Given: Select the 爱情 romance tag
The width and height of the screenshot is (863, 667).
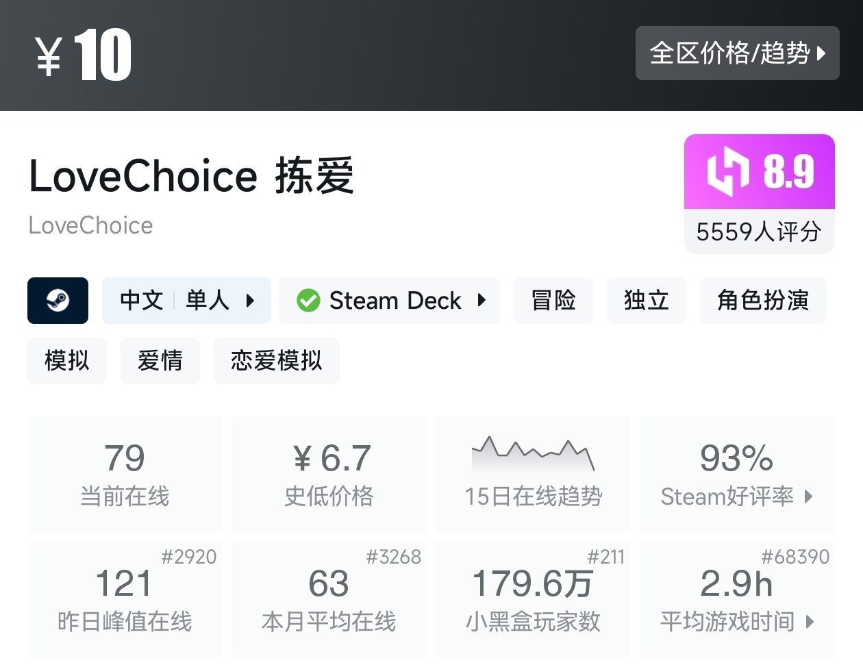Looking at the screenshot, I should click(160, 361).
